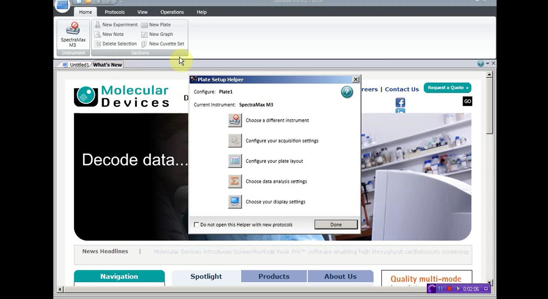The height and width of the screenshot is (299, 548).
Task: Click the vertical scrollbar thumb on the page
Action: point(490,106)
